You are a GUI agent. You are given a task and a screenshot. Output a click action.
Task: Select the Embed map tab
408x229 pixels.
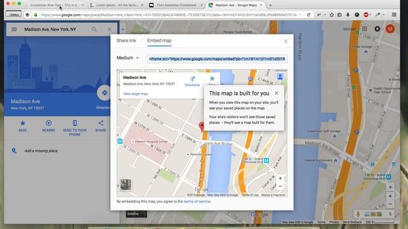(x=159, y=41)
